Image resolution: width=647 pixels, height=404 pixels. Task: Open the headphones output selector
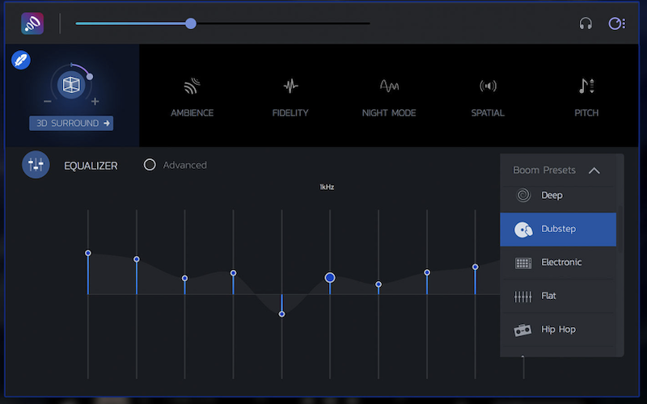pos(586,23)
